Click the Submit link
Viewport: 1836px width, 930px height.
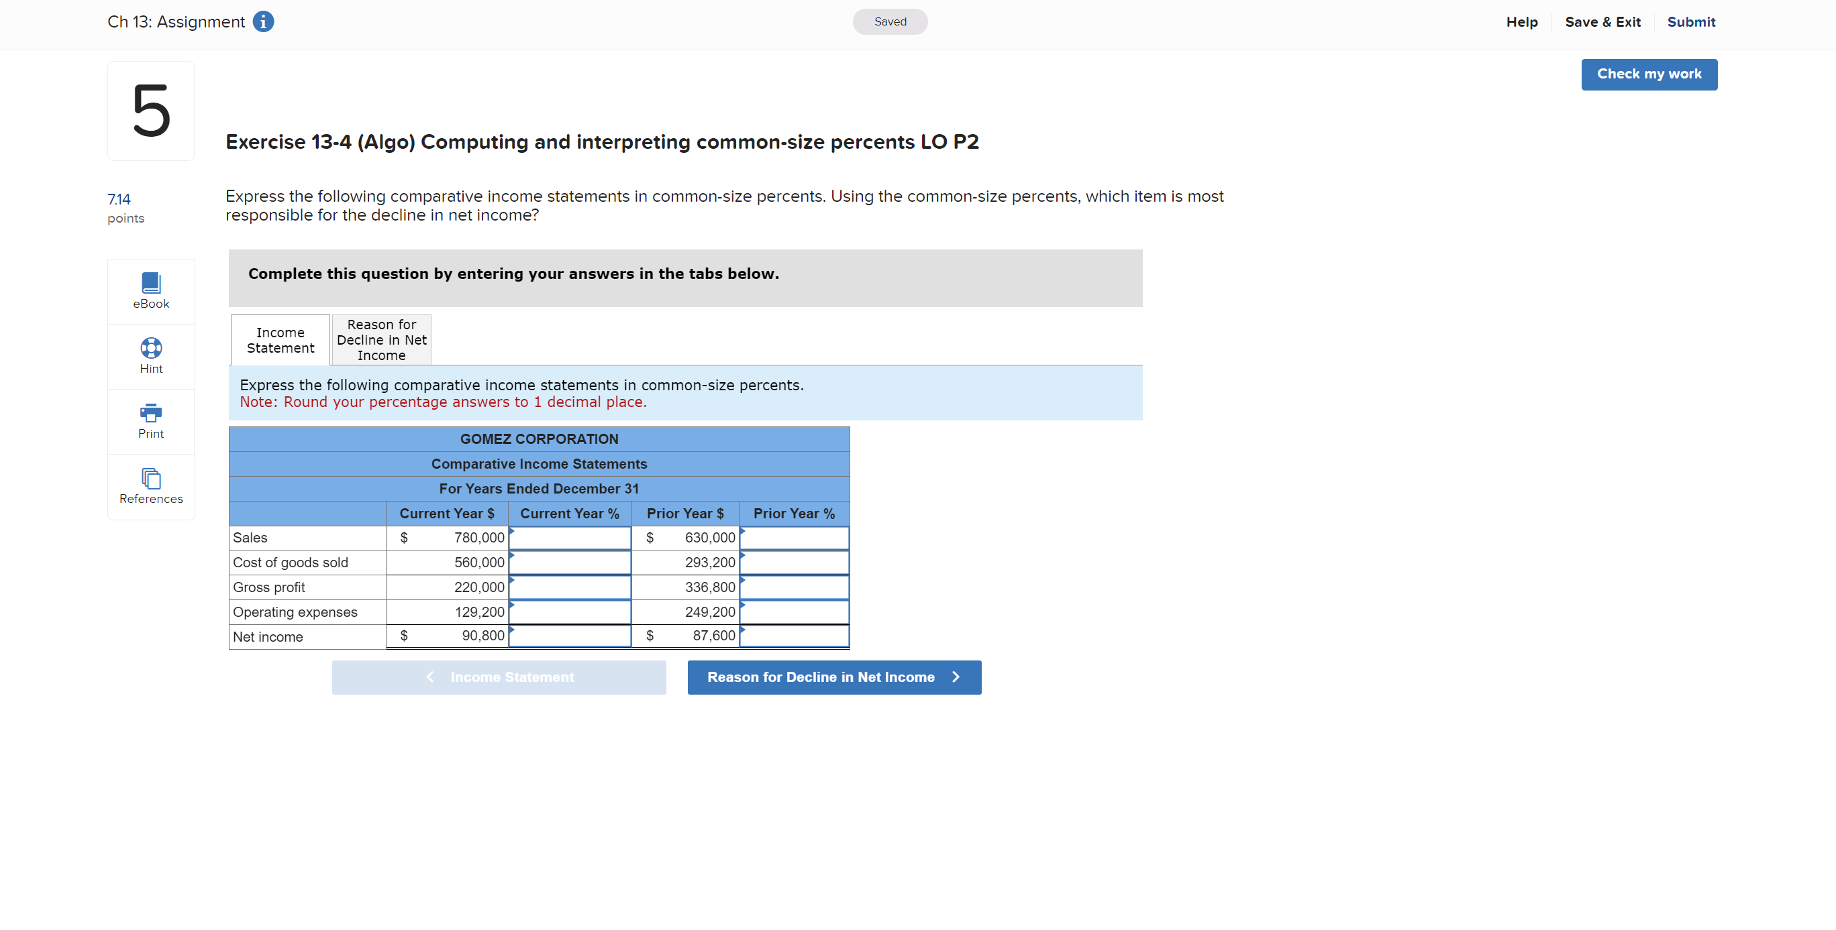(1690, 22)
